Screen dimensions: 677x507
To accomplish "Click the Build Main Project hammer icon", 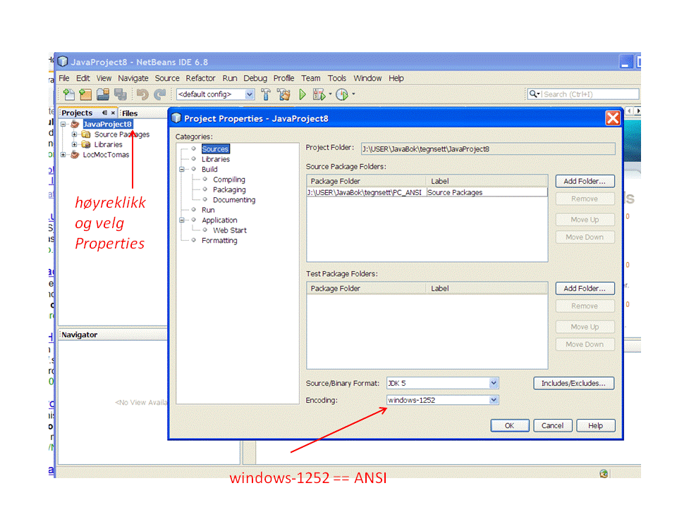I will pyautogui.click(x=266, y=94).
